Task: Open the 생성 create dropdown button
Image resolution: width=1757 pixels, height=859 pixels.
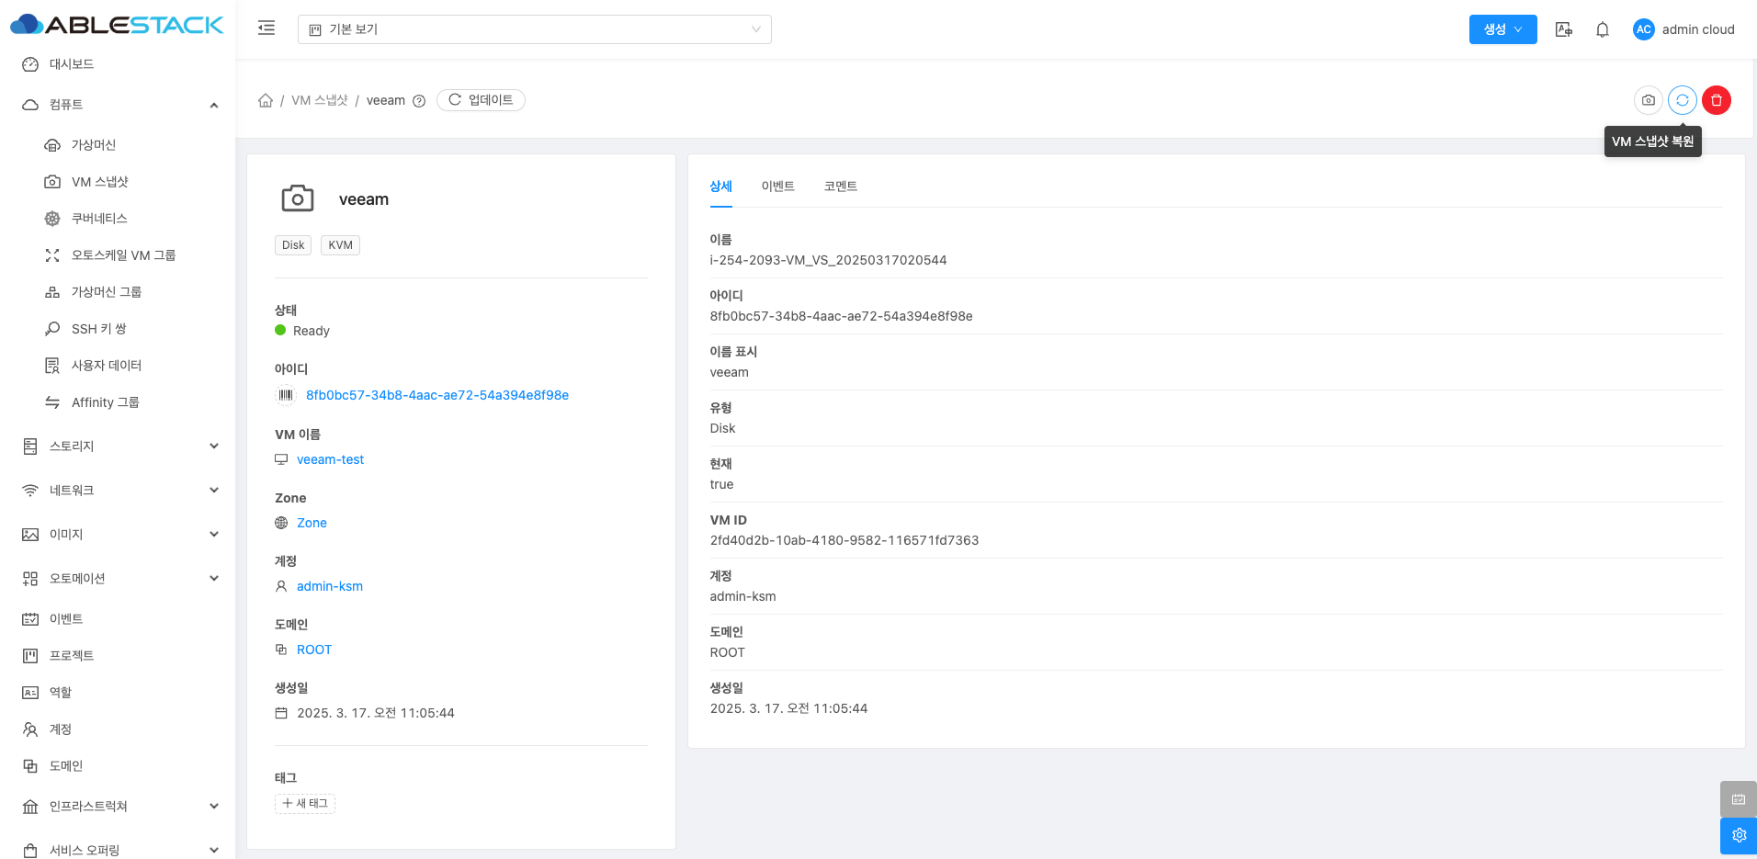Action: click(x=1502, y=29)
